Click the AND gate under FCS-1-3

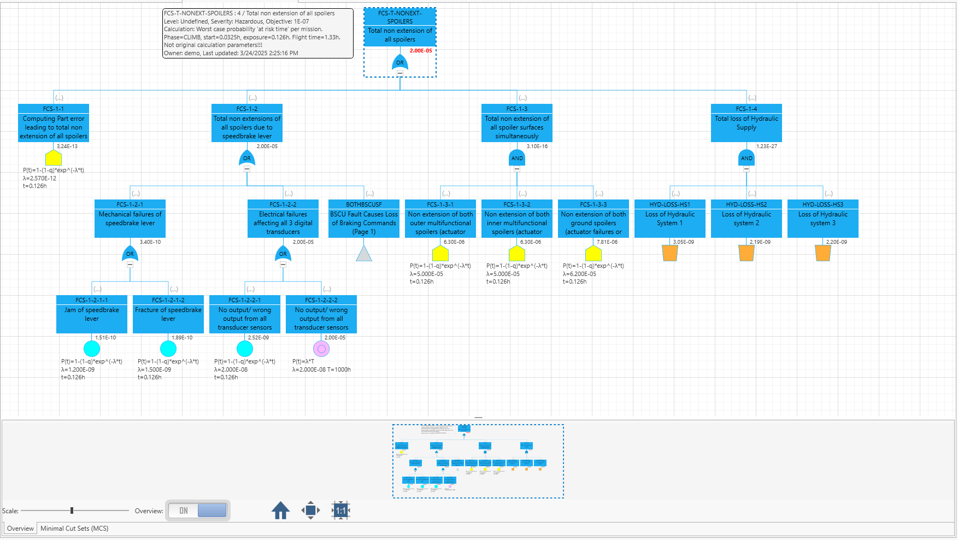(x=517, y=157)
